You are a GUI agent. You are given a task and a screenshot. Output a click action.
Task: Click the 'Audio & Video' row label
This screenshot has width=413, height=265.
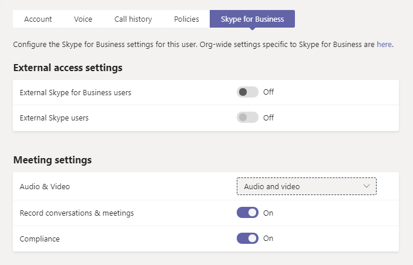coord(45,187)
